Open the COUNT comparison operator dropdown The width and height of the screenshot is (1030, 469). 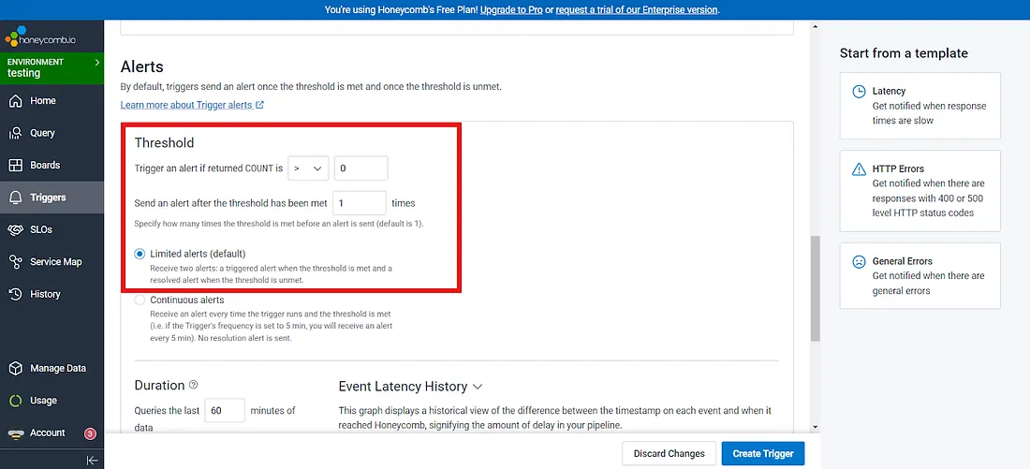point(308,169)
